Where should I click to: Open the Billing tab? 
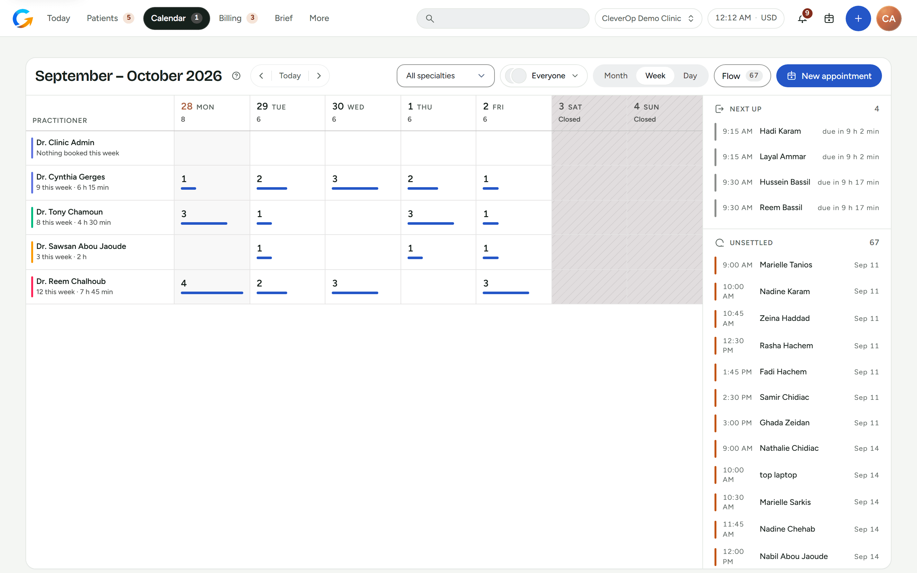[238, 18]
